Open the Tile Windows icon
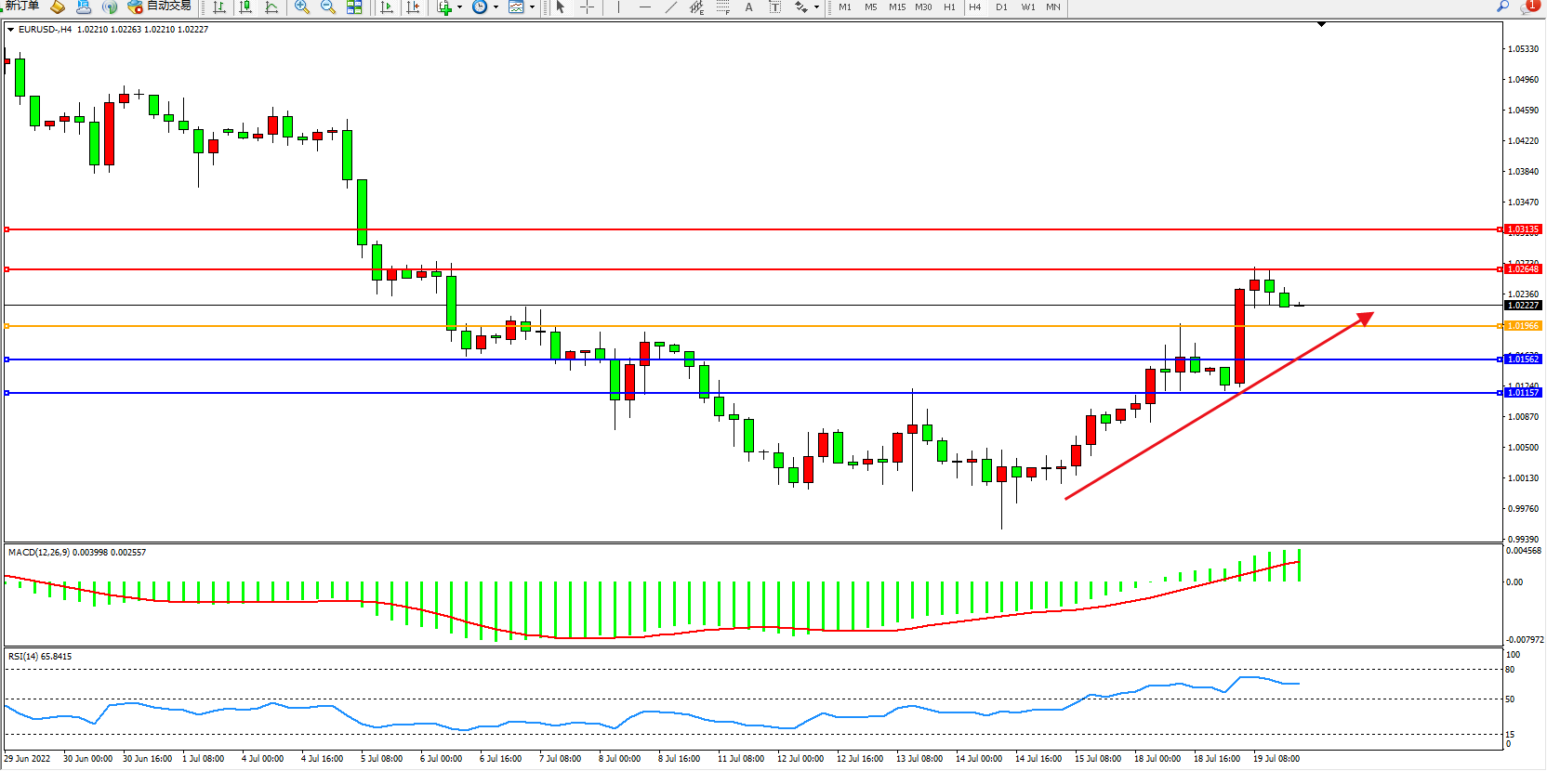Screen dimensions: 1547x771 (x=354, y=7)
